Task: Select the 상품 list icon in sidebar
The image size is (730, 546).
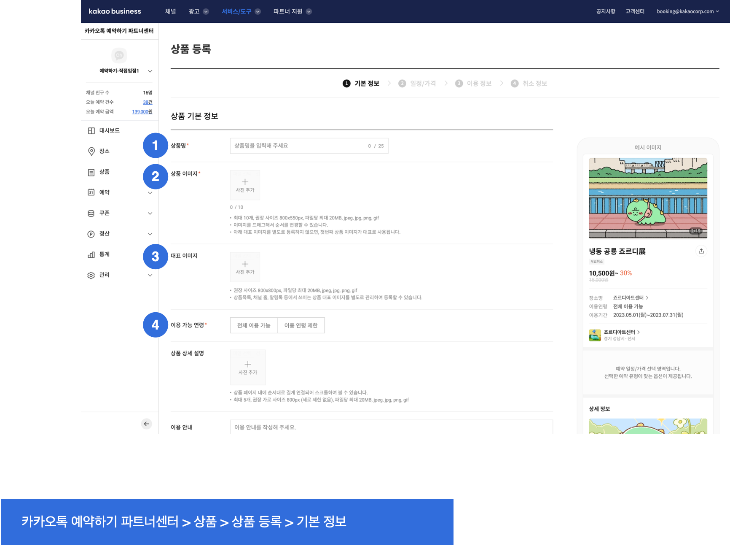Action: point(91,172)
